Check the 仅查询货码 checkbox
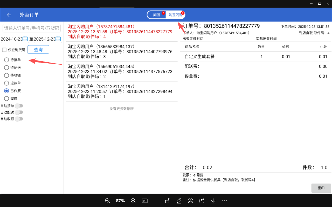Screen dimensions: 332x207 click(4, 50)
